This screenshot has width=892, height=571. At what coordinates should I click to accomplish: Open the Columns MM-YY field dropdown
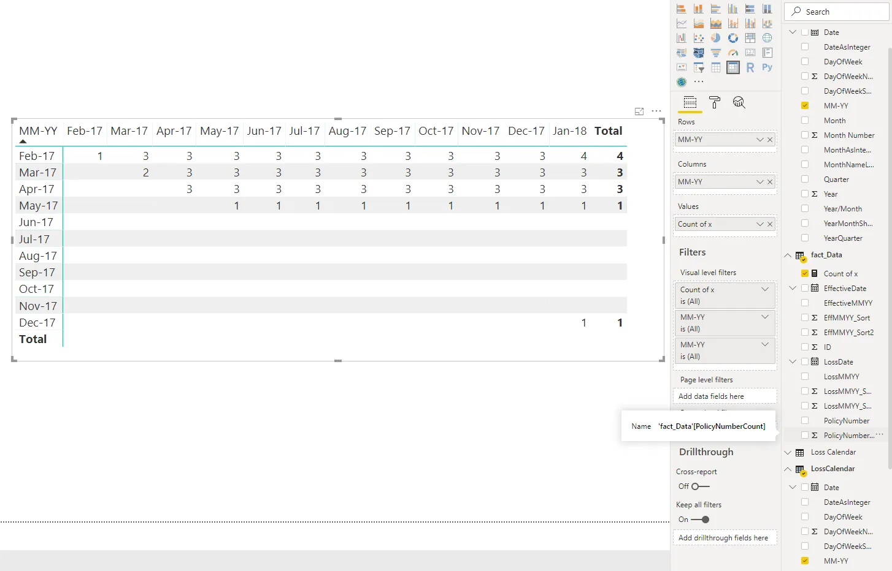[760, 182]
